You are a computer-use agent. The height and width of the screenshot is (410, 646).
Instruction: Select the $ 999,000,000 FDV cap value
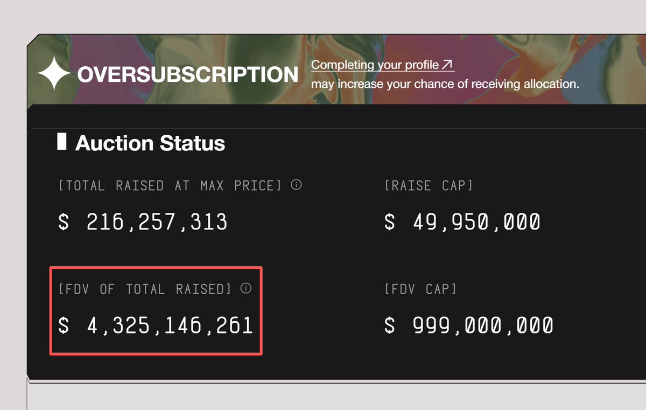[x=468, y=325]
